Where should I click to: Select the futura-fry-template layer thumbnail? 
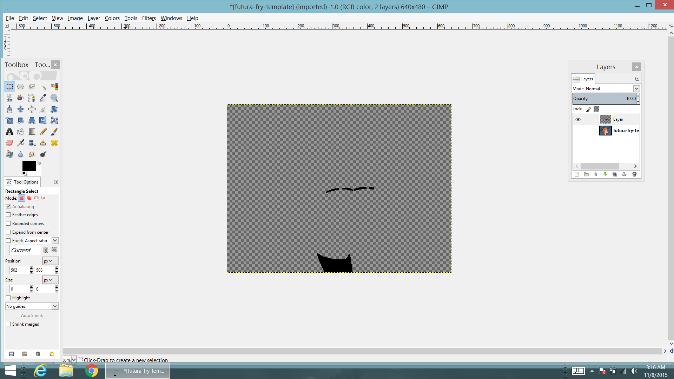point(606,131)
